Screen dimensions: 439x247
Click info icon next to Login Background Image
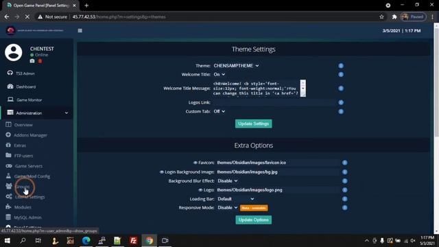coord(344,172)
